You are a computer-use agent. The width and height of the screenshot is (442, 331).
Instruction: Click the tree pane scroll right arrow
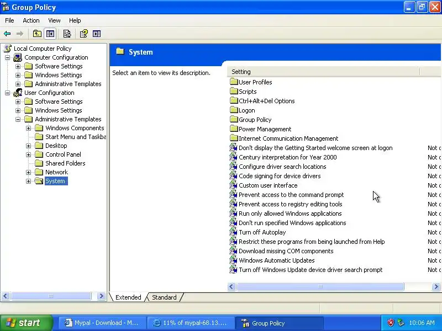[101, 296]
